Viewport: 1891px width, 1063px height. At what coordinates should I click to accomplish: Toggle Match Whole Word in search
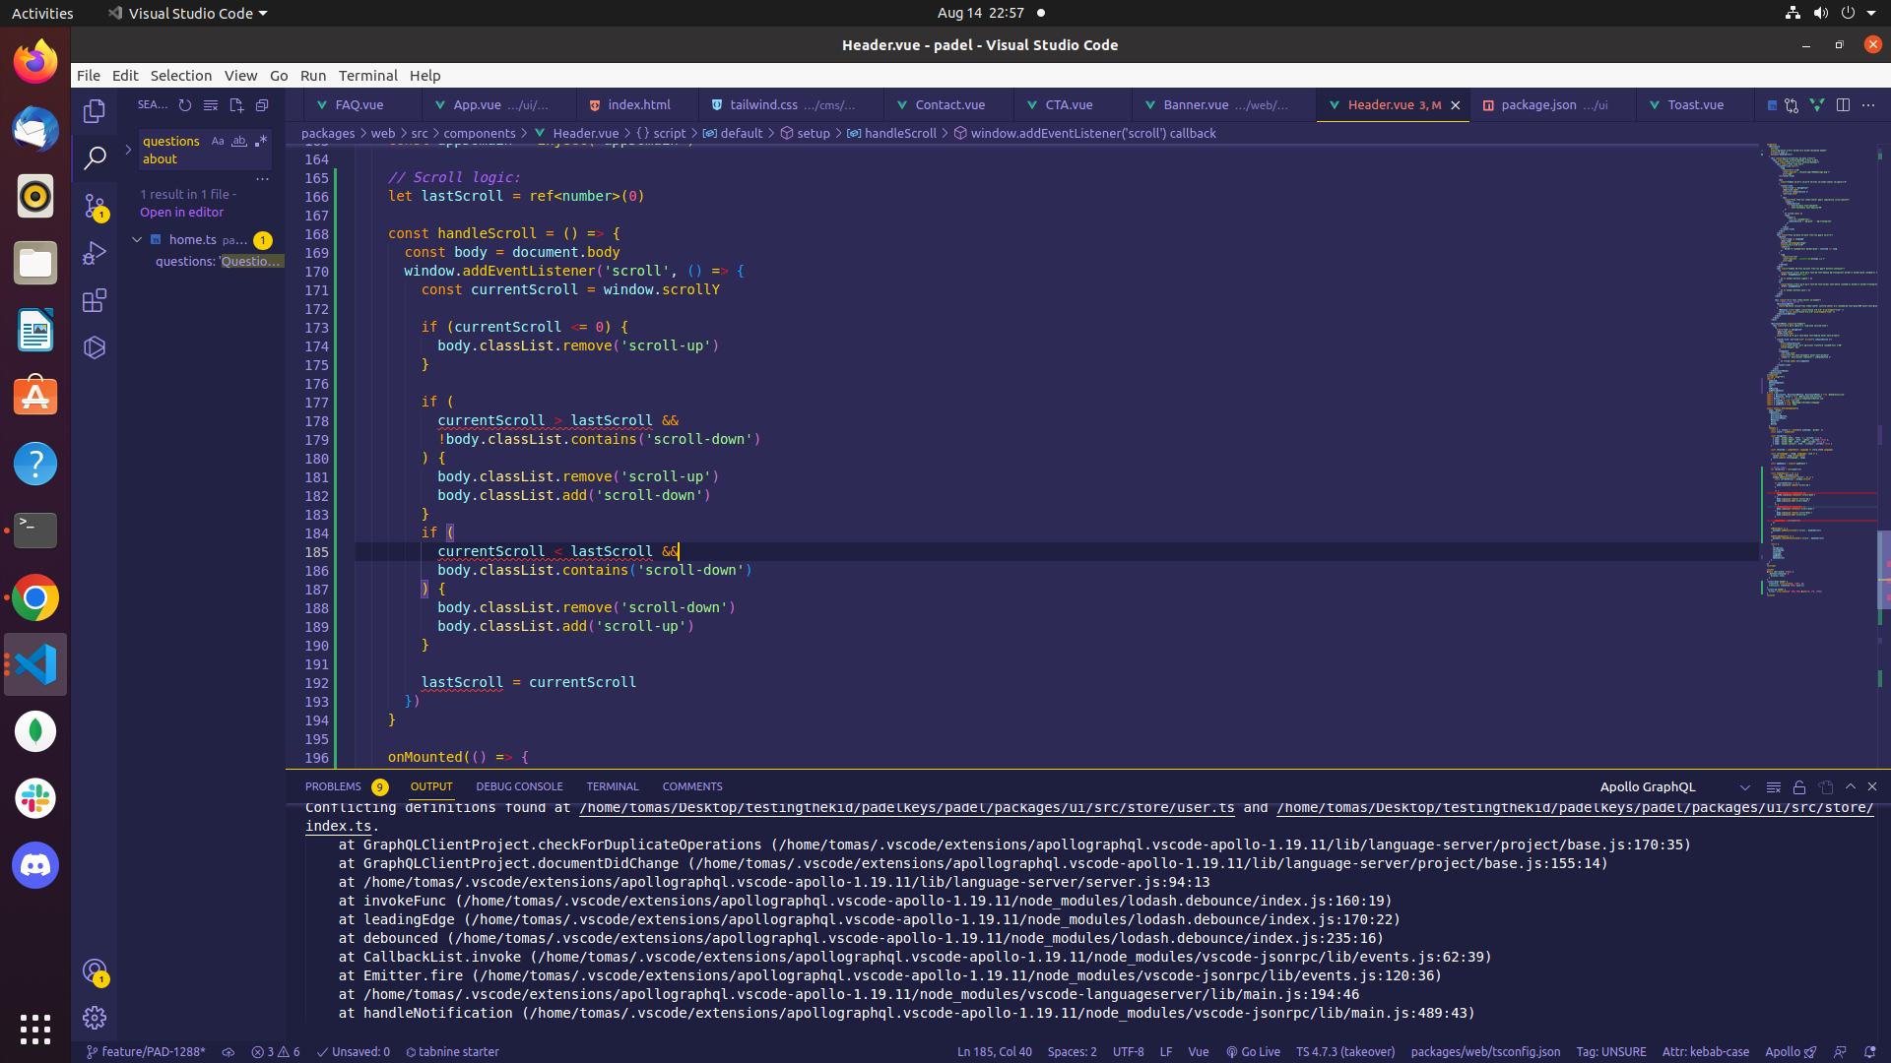[x=239, y=142]
